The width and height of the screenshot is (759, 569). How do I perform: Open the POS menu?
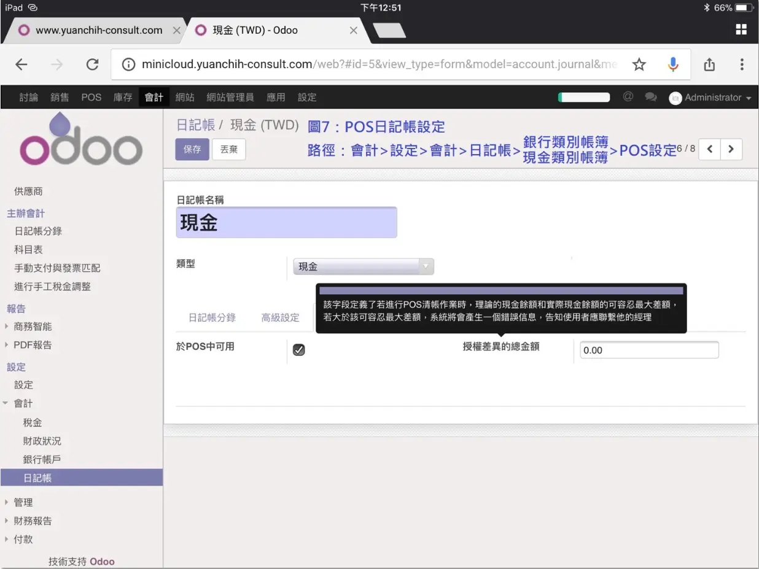pyautogui.click(x=91, y=97)
